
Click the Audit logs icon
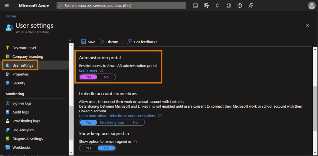pos(7,112)
